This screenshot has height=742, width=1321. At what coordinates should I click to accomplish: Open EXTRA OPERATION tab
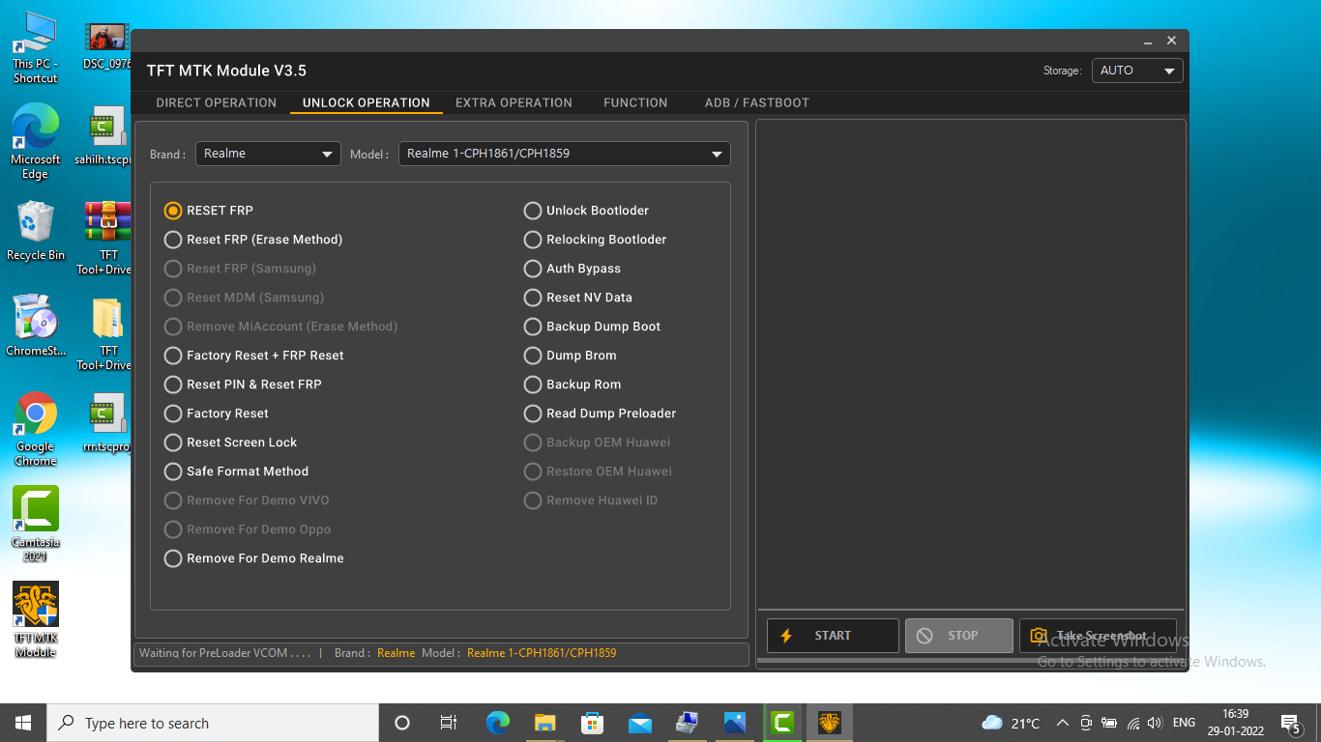click(x=514, y=102)
